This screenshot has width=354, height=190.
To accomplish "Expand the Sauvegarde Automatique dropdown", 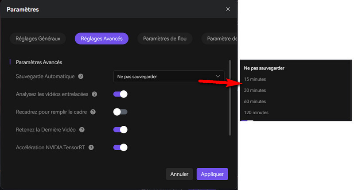I will [x=169, y=77].
